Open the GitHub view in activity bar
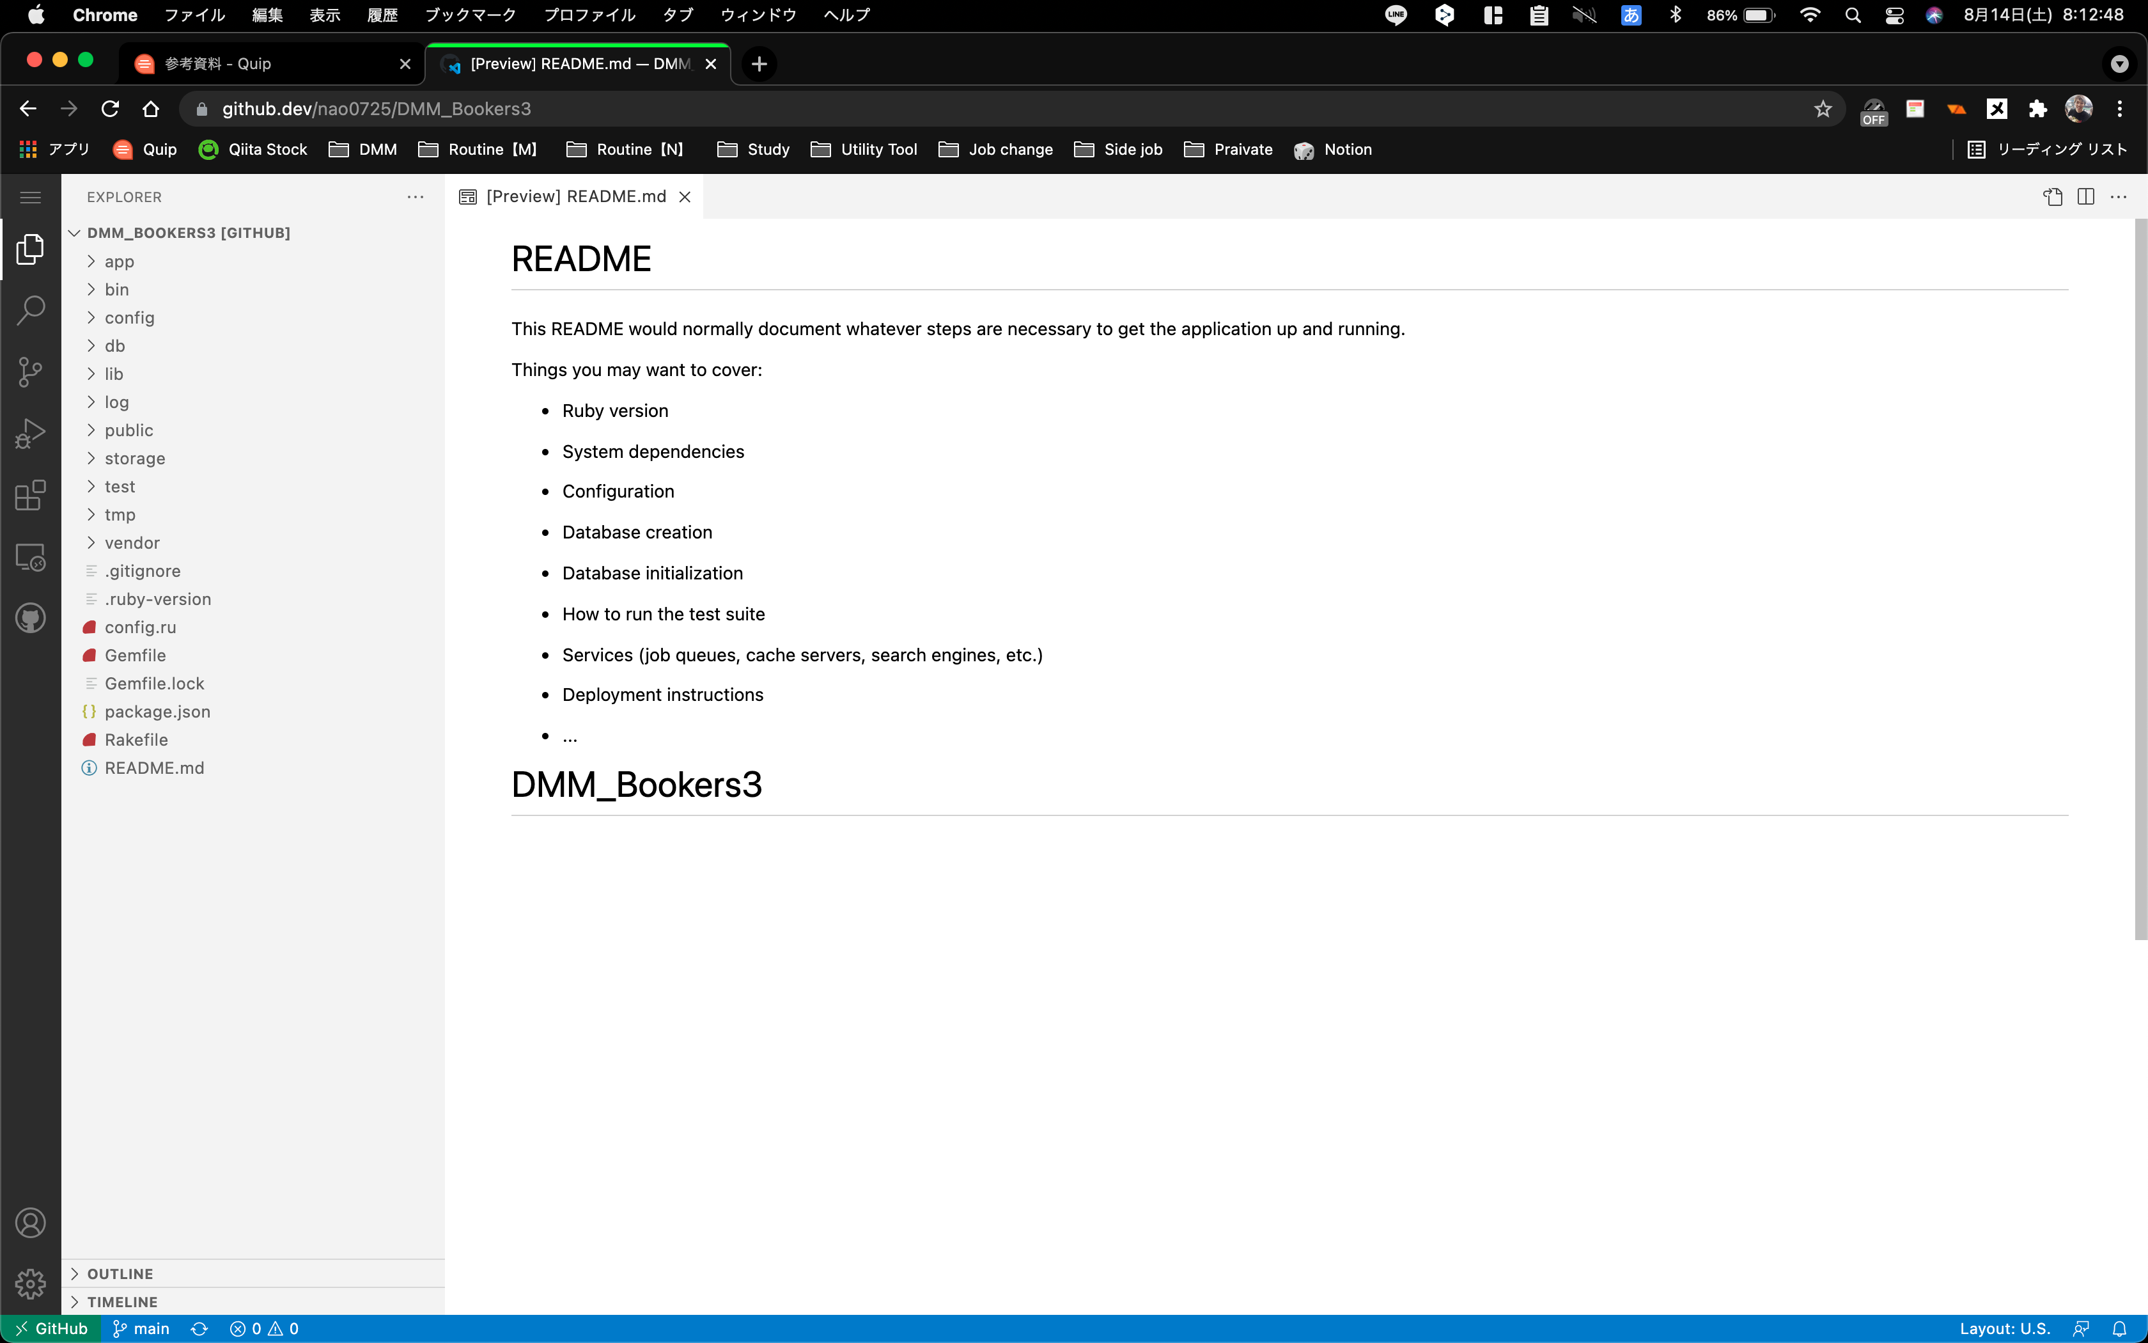The width and height of the screenshot is (2148, 1343). click(x=30, y=618)
